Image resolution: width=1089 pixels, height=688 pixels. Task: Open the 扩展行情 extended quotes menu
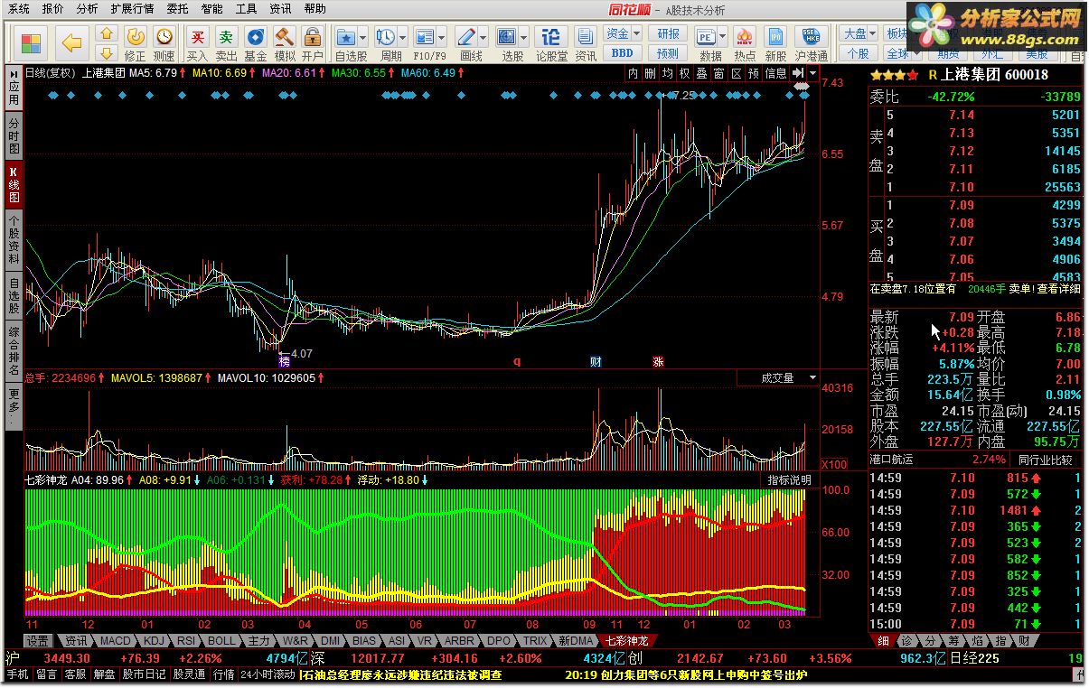(x=132, y=9)
